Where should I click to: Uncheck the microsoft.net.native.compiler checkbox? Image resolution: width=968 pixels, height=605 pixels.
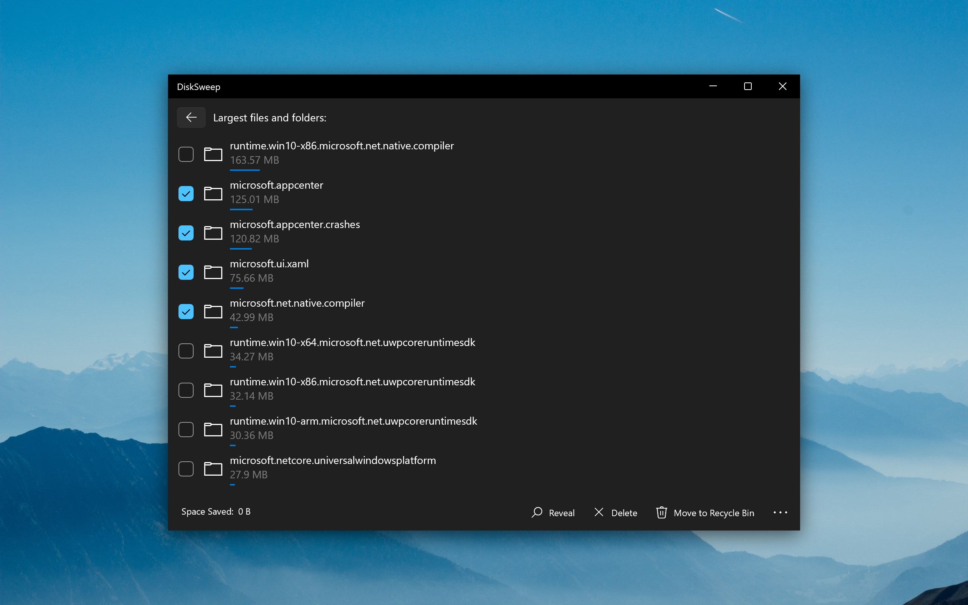186,312
